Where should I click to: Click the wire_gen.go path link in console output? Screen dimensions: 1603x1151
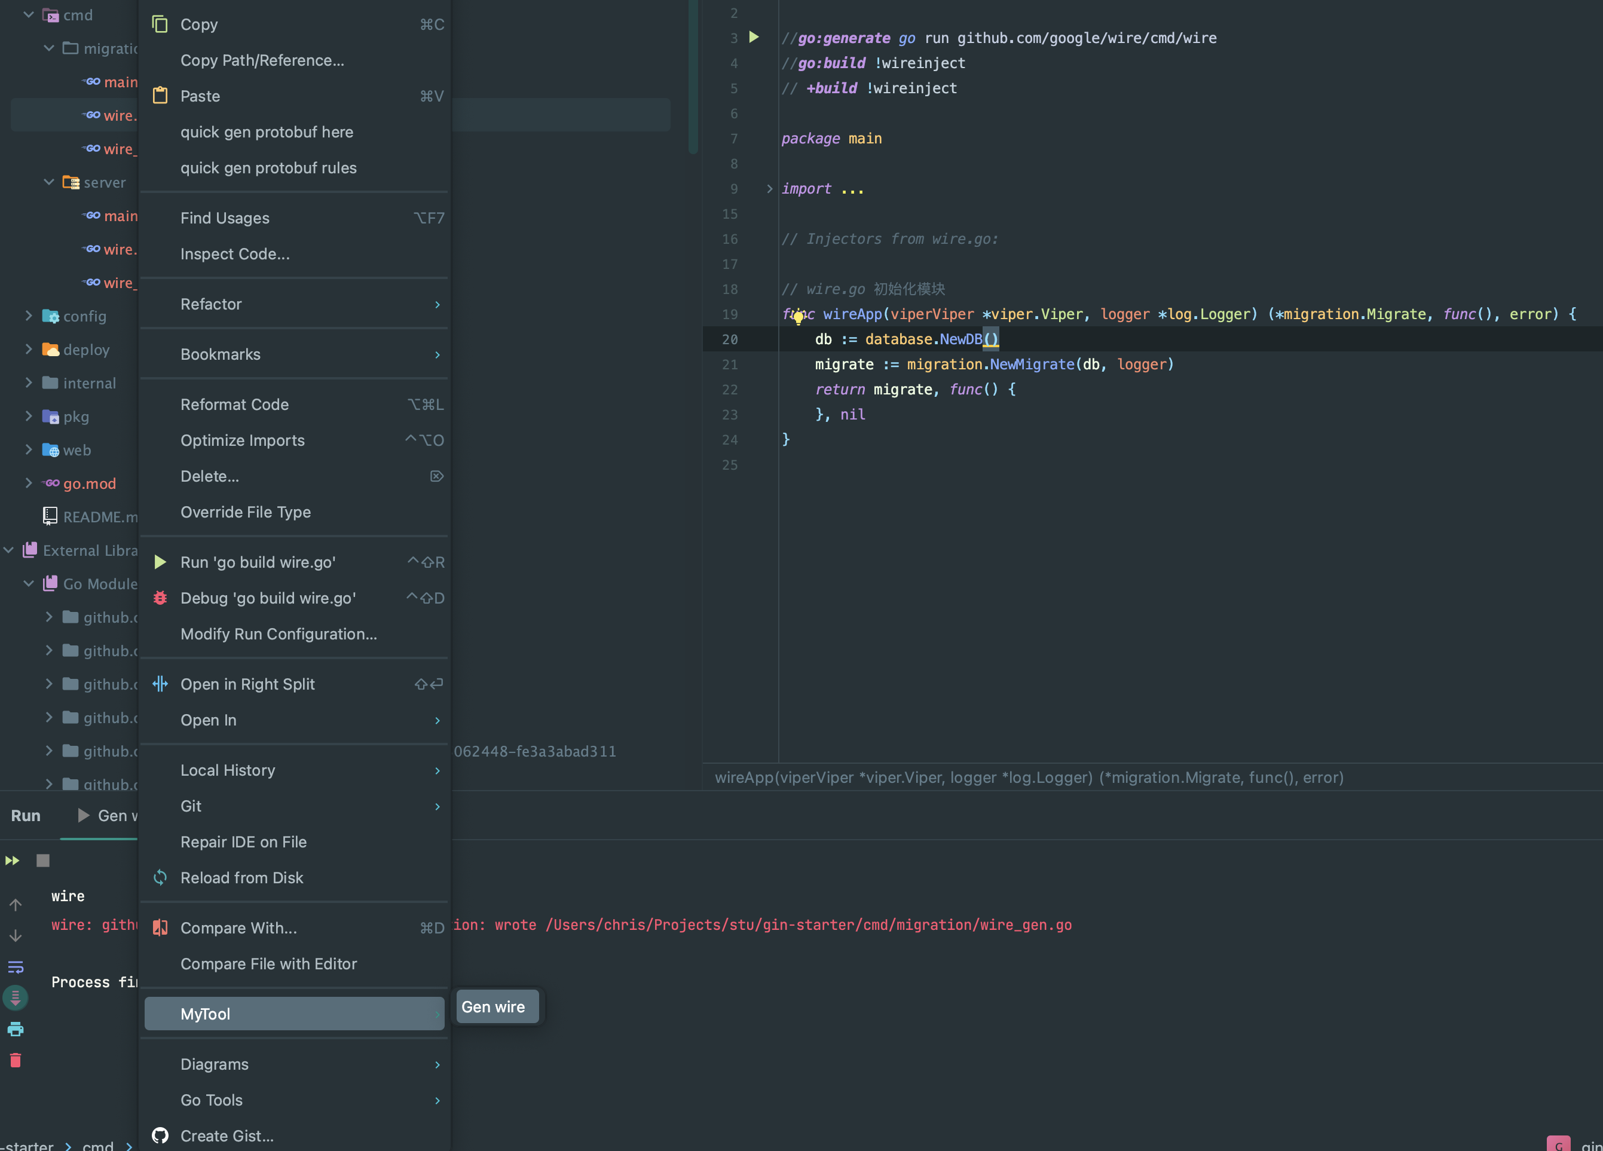[809, 924]
